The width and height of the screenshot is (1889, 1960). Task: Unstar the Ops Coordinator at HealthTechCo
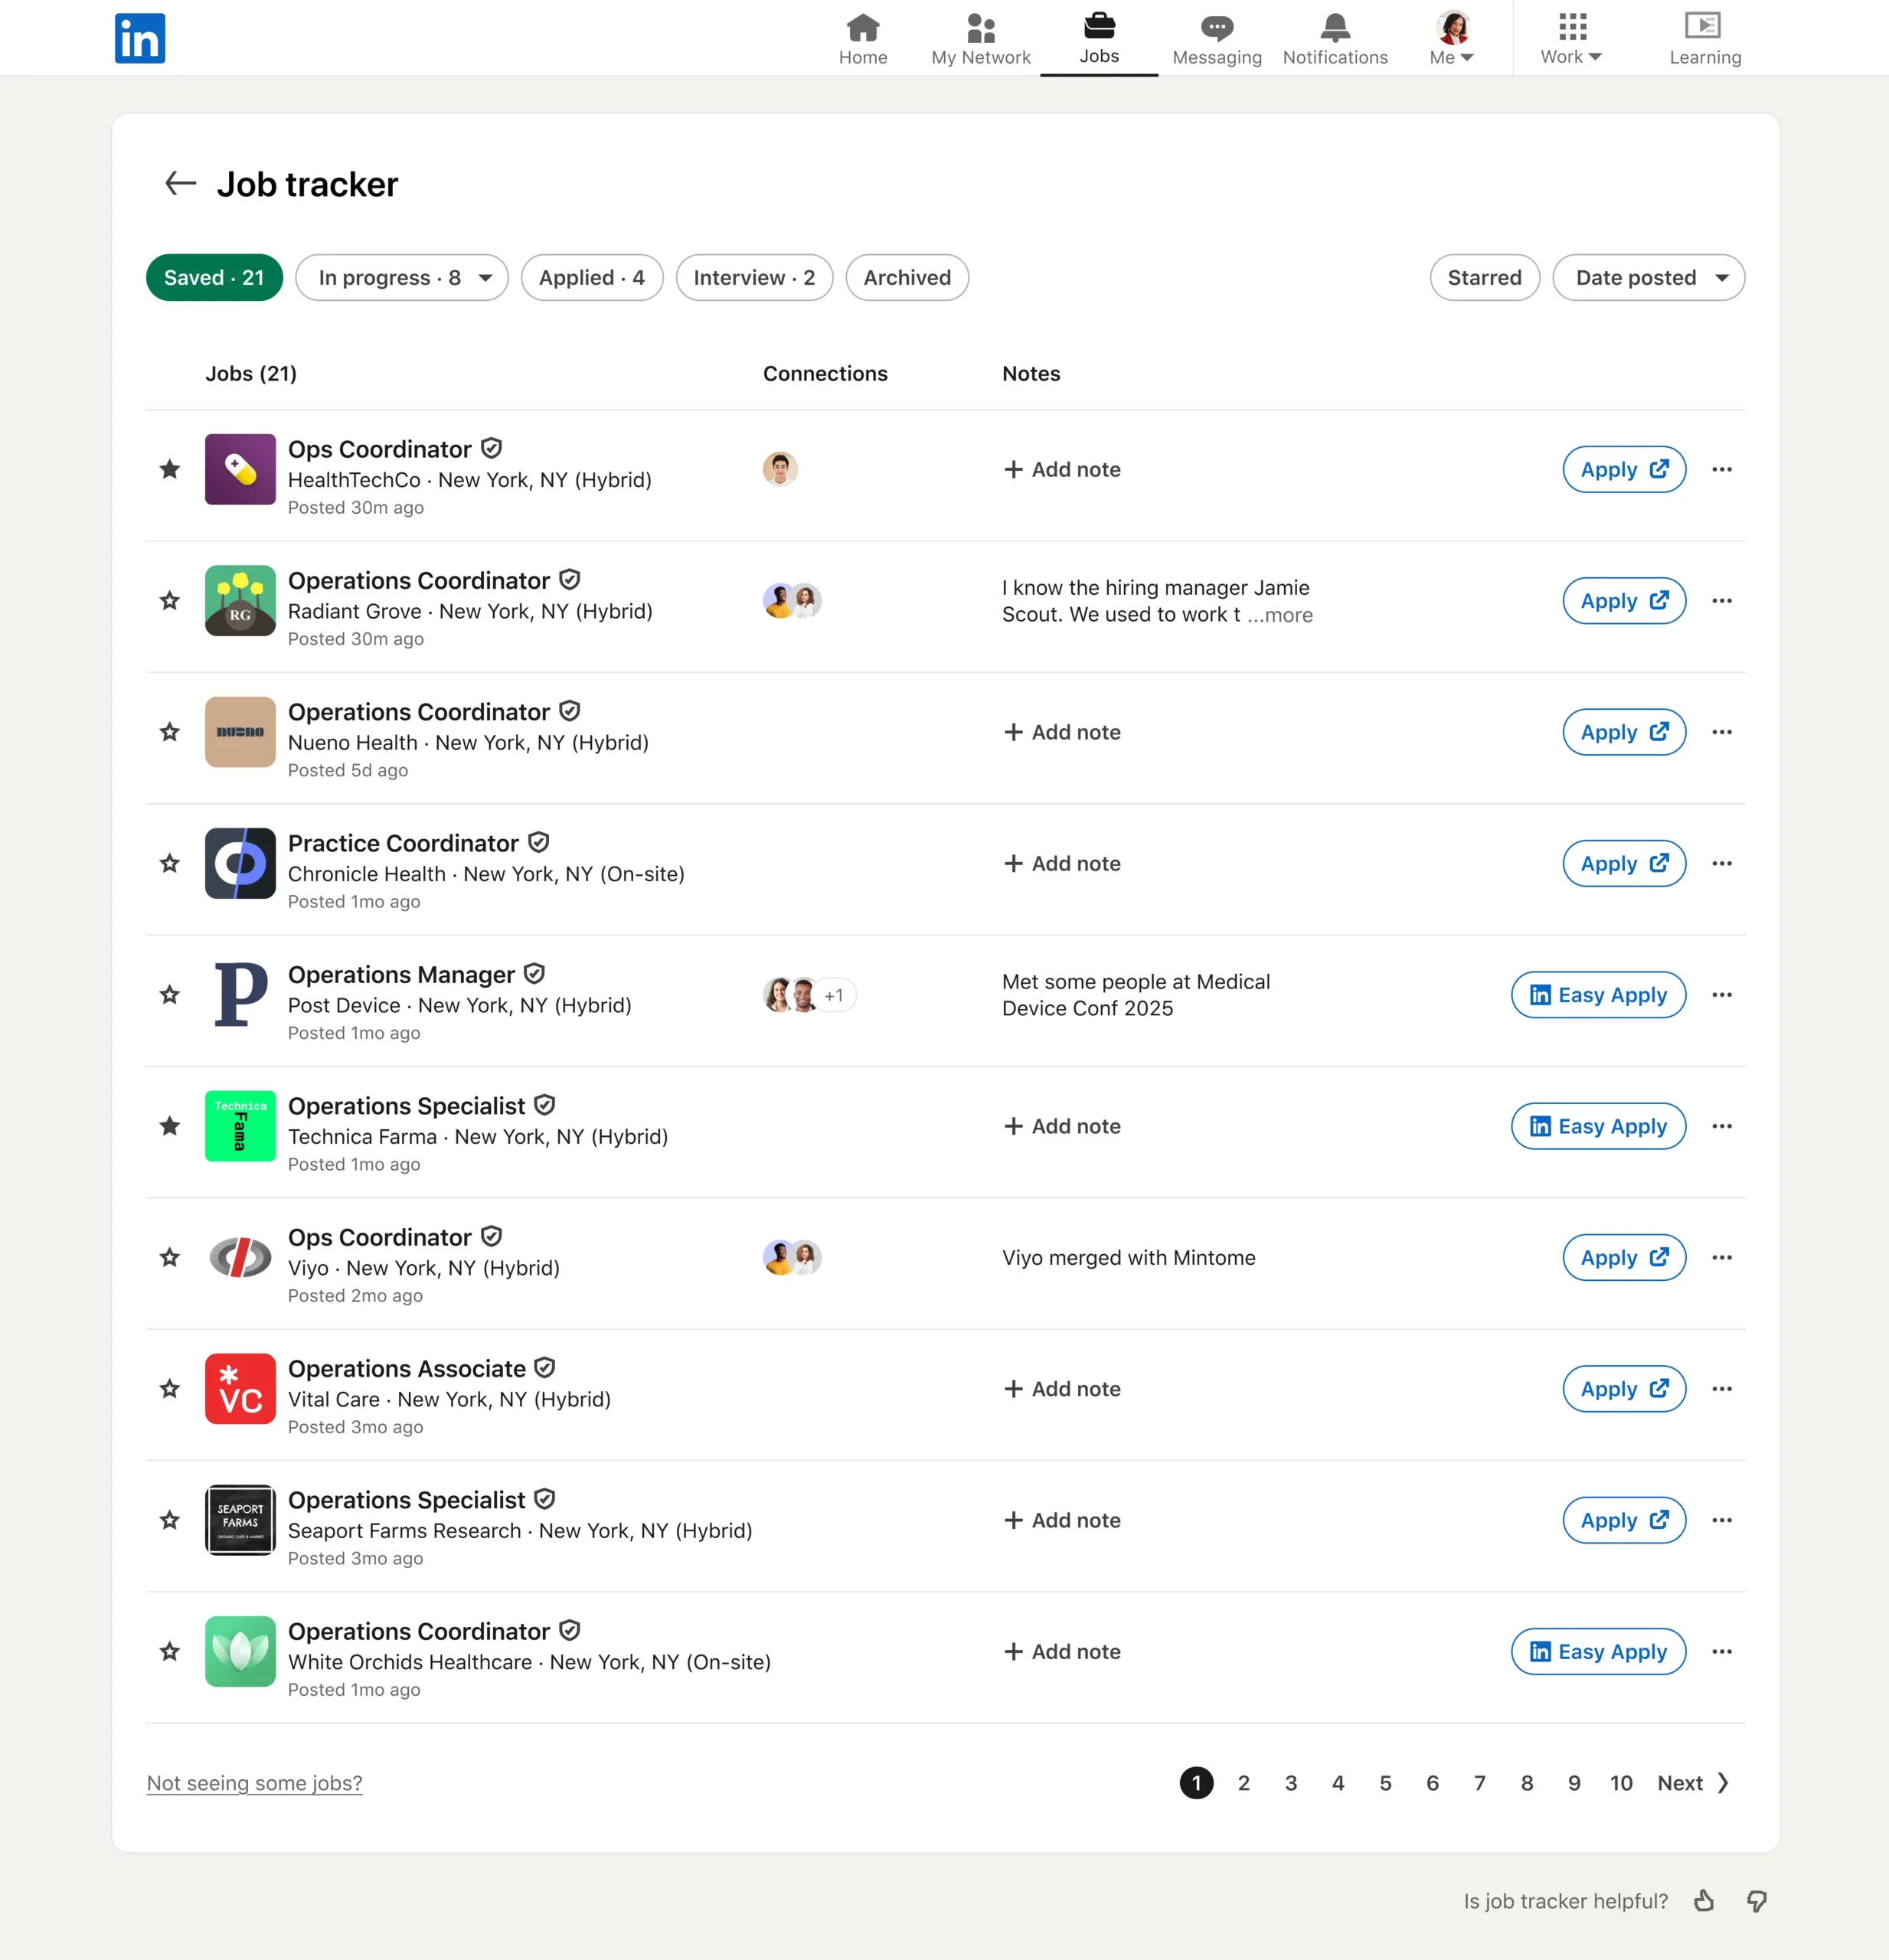169,469
